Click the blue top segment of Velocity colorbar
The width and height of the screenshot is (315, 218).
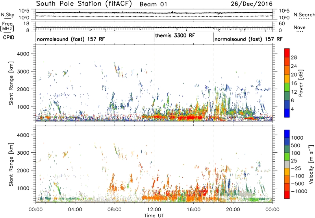[287, 134]
